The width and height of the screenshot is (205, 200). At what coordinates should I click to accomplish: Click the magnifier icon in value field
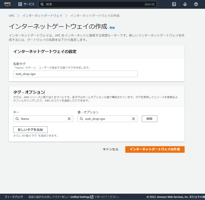tap(81, 119)
